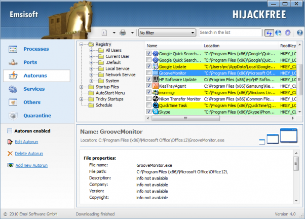The width and height of the screenshot is (305, 219).
Task: Expand the Tricky Startups tree node
Action: coord(81,99)
